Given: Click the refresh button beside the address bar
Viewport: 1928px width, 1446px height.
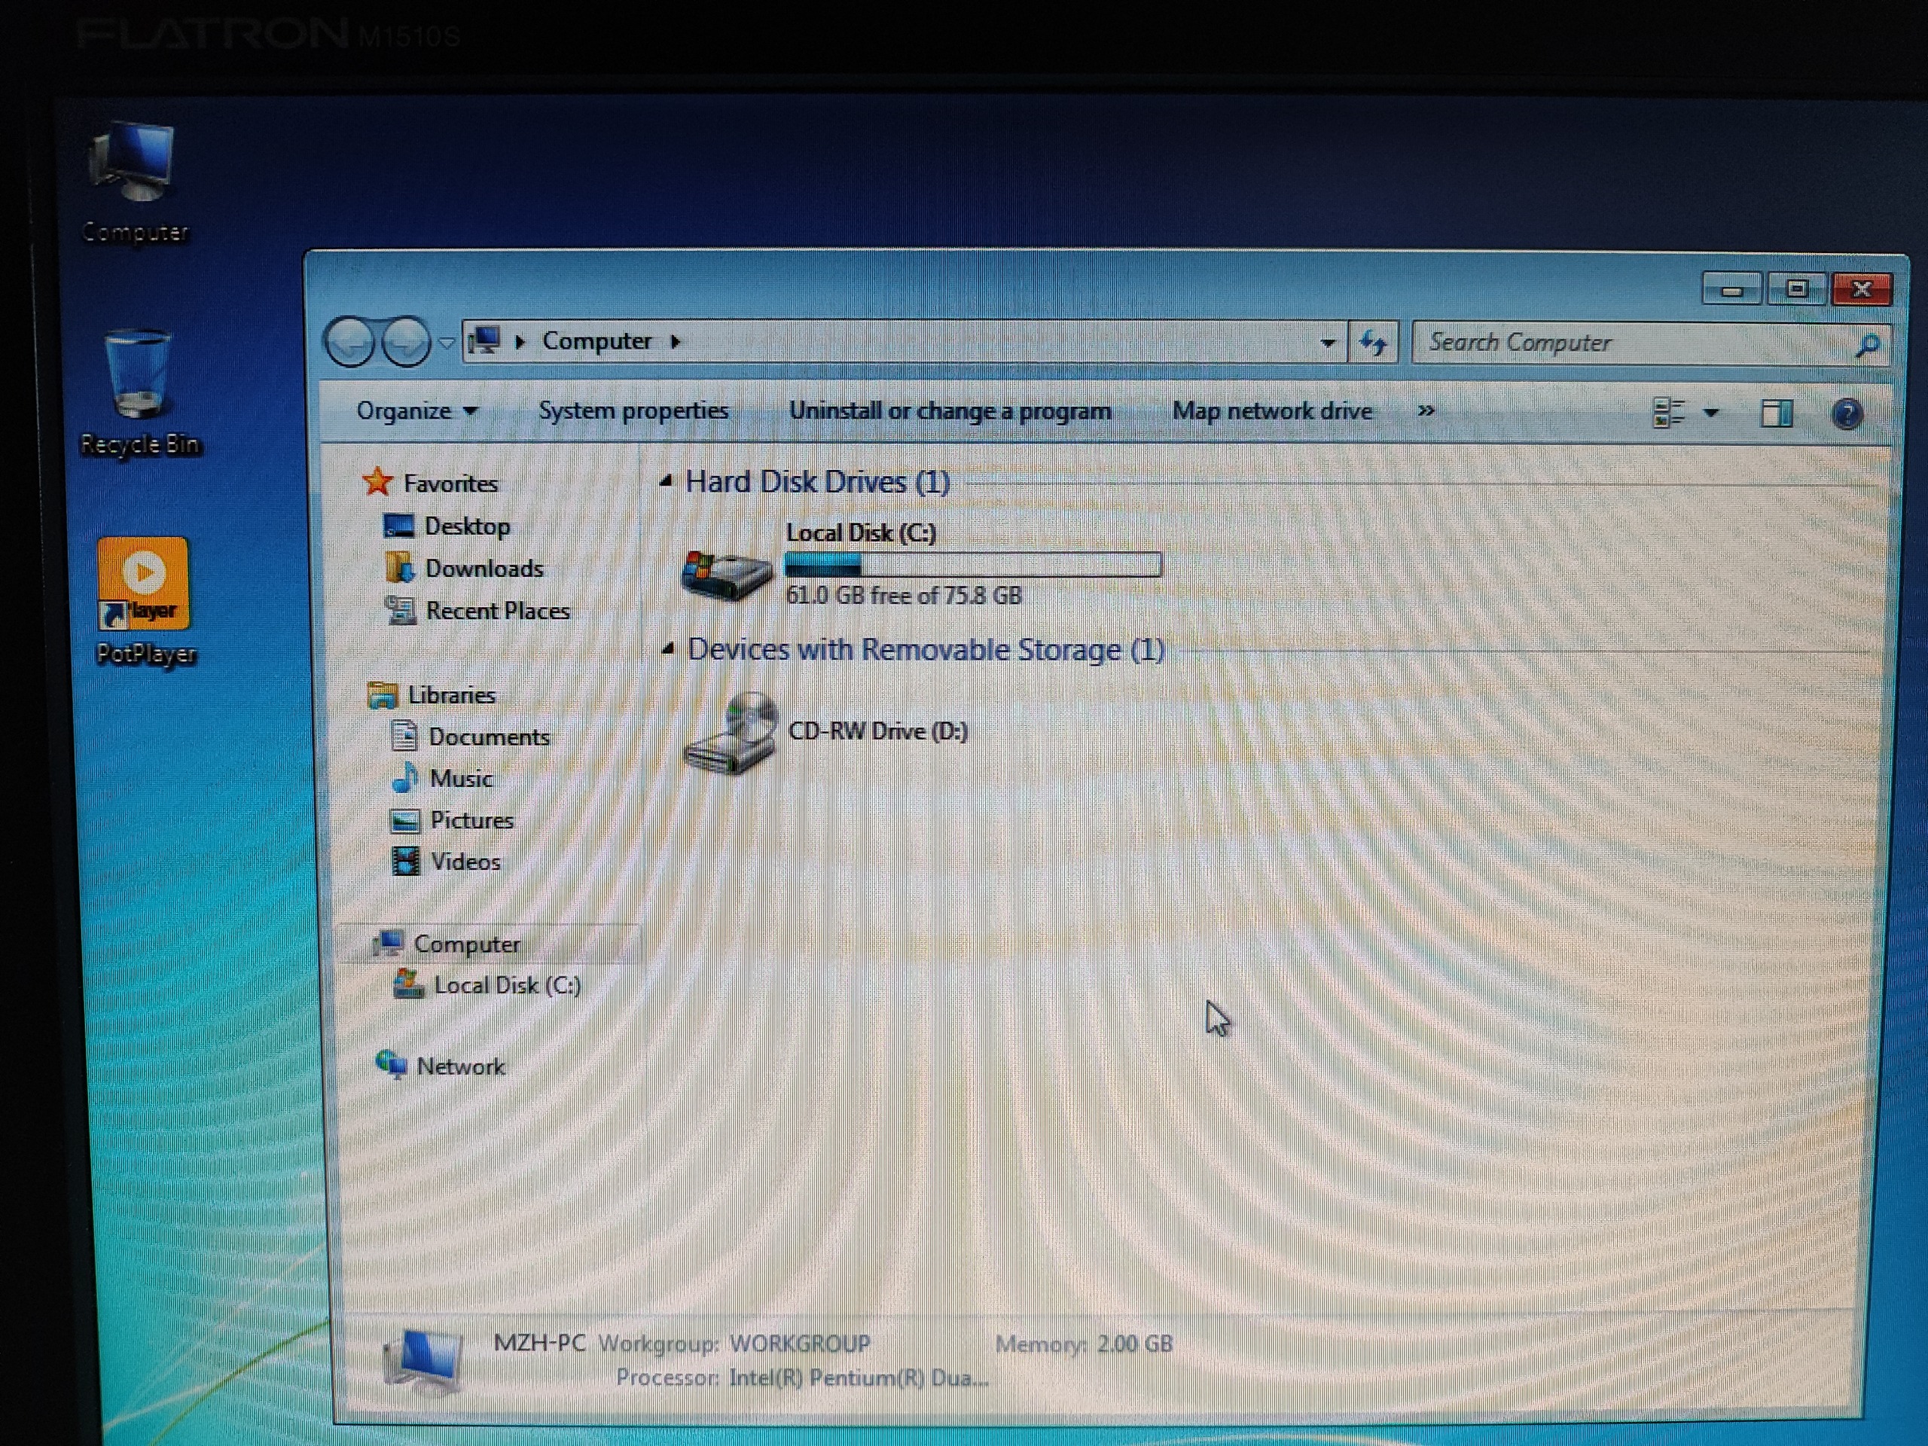Looking at the screenshot, I should point(1374,343).
